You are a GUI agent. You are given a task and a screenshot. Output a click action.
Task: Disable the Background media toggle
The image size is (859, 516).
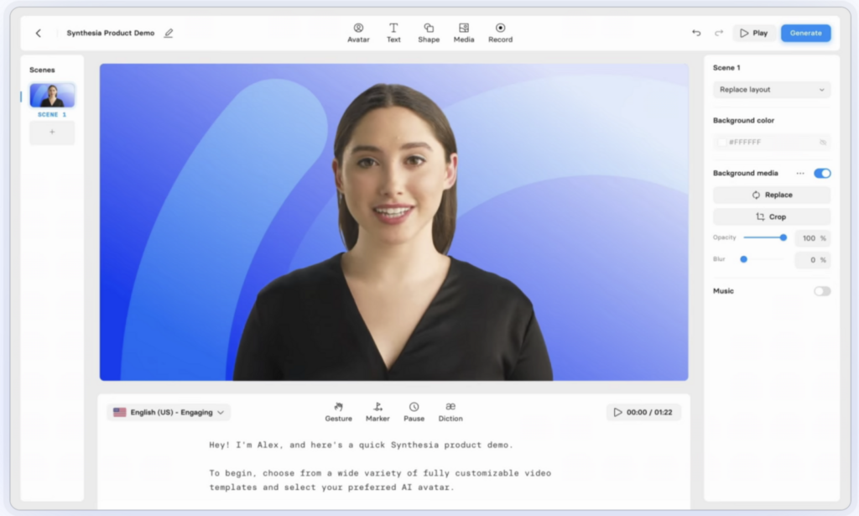[822, 173]
